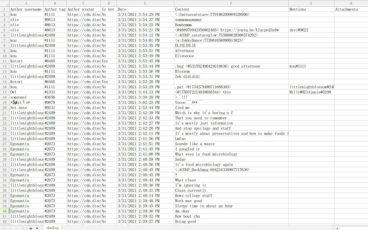
Task: Go to first sheet navigation arrow
Action: 4,228
